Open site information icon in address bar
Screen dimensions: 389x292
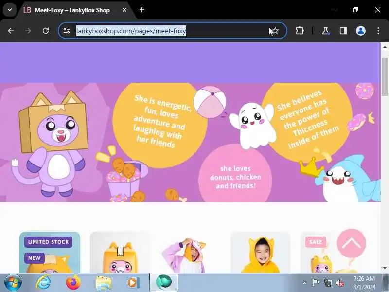(67, 31)
